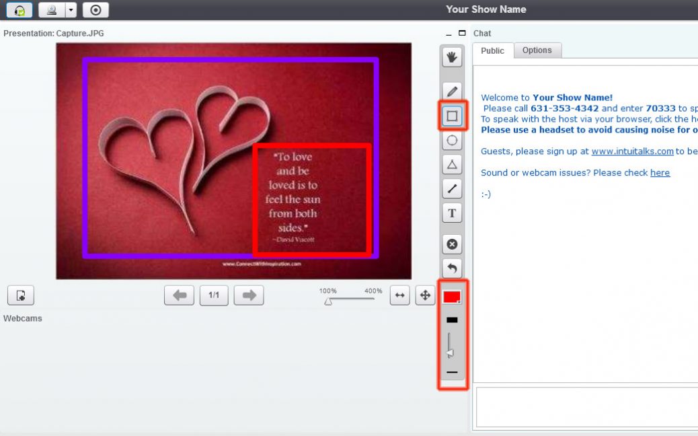Click the 1/1 page indicator
Screen dimensions: 698x436
point(214,295)
